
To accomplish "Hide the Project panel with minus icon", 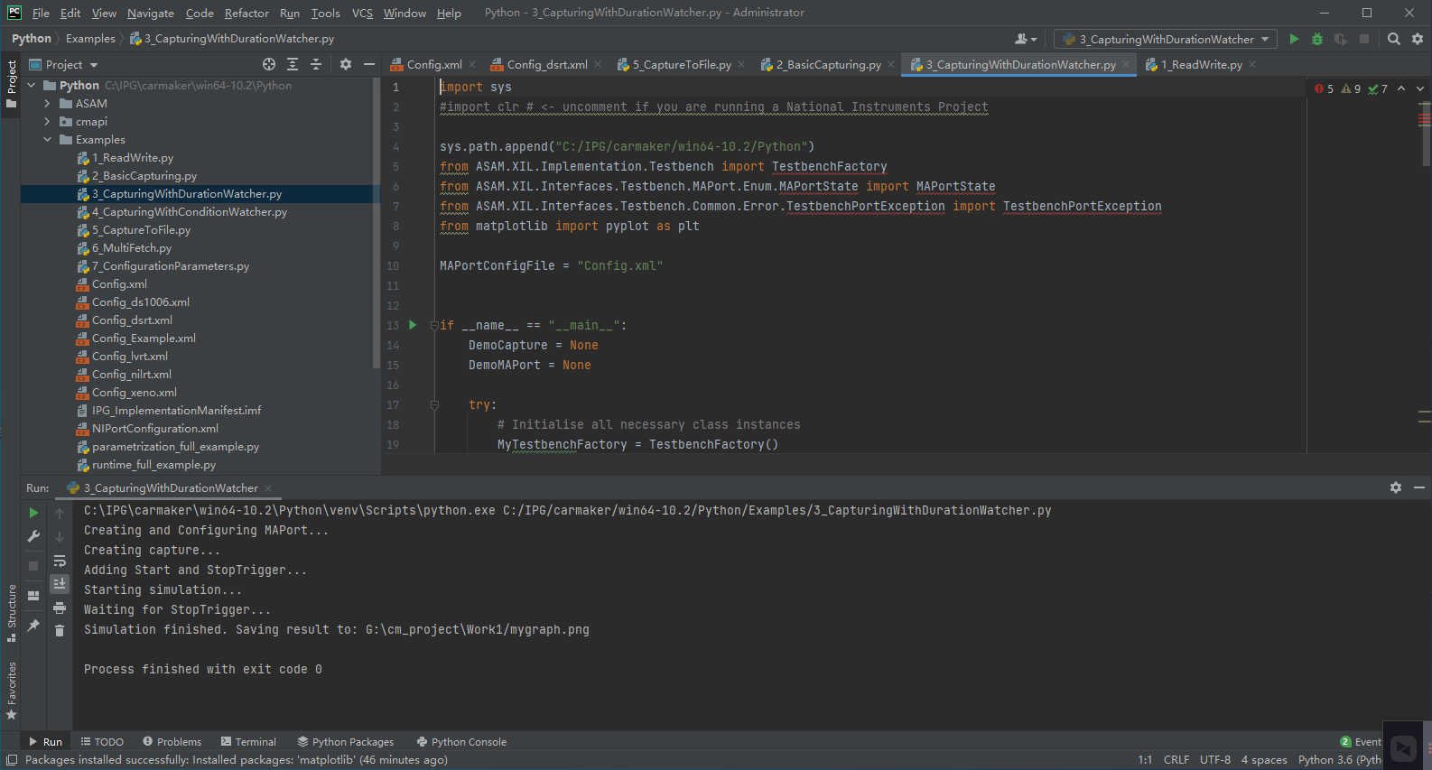I will [369, 64].
